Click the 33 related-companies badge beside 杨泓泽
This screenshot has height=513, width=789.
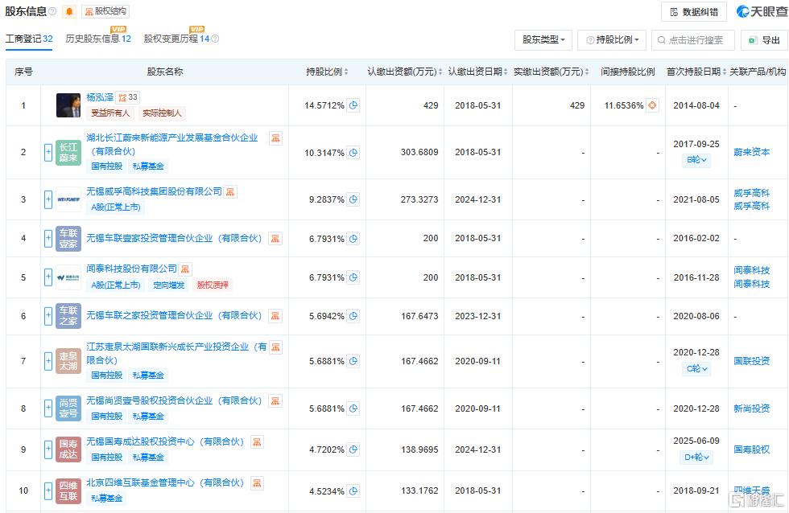point(128,97)
